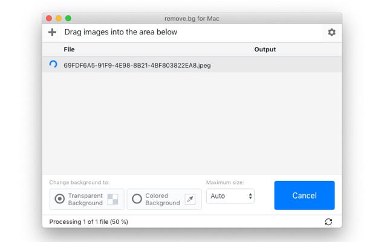
Task: Click the 'remove.bg for Mac' window title
Action: 192,19
